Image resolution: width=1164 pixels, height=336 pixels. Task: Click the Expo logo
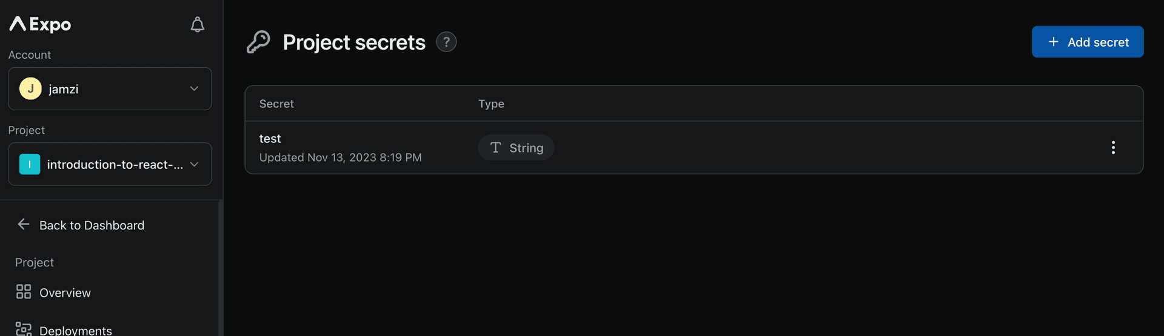tap(40, 24)
